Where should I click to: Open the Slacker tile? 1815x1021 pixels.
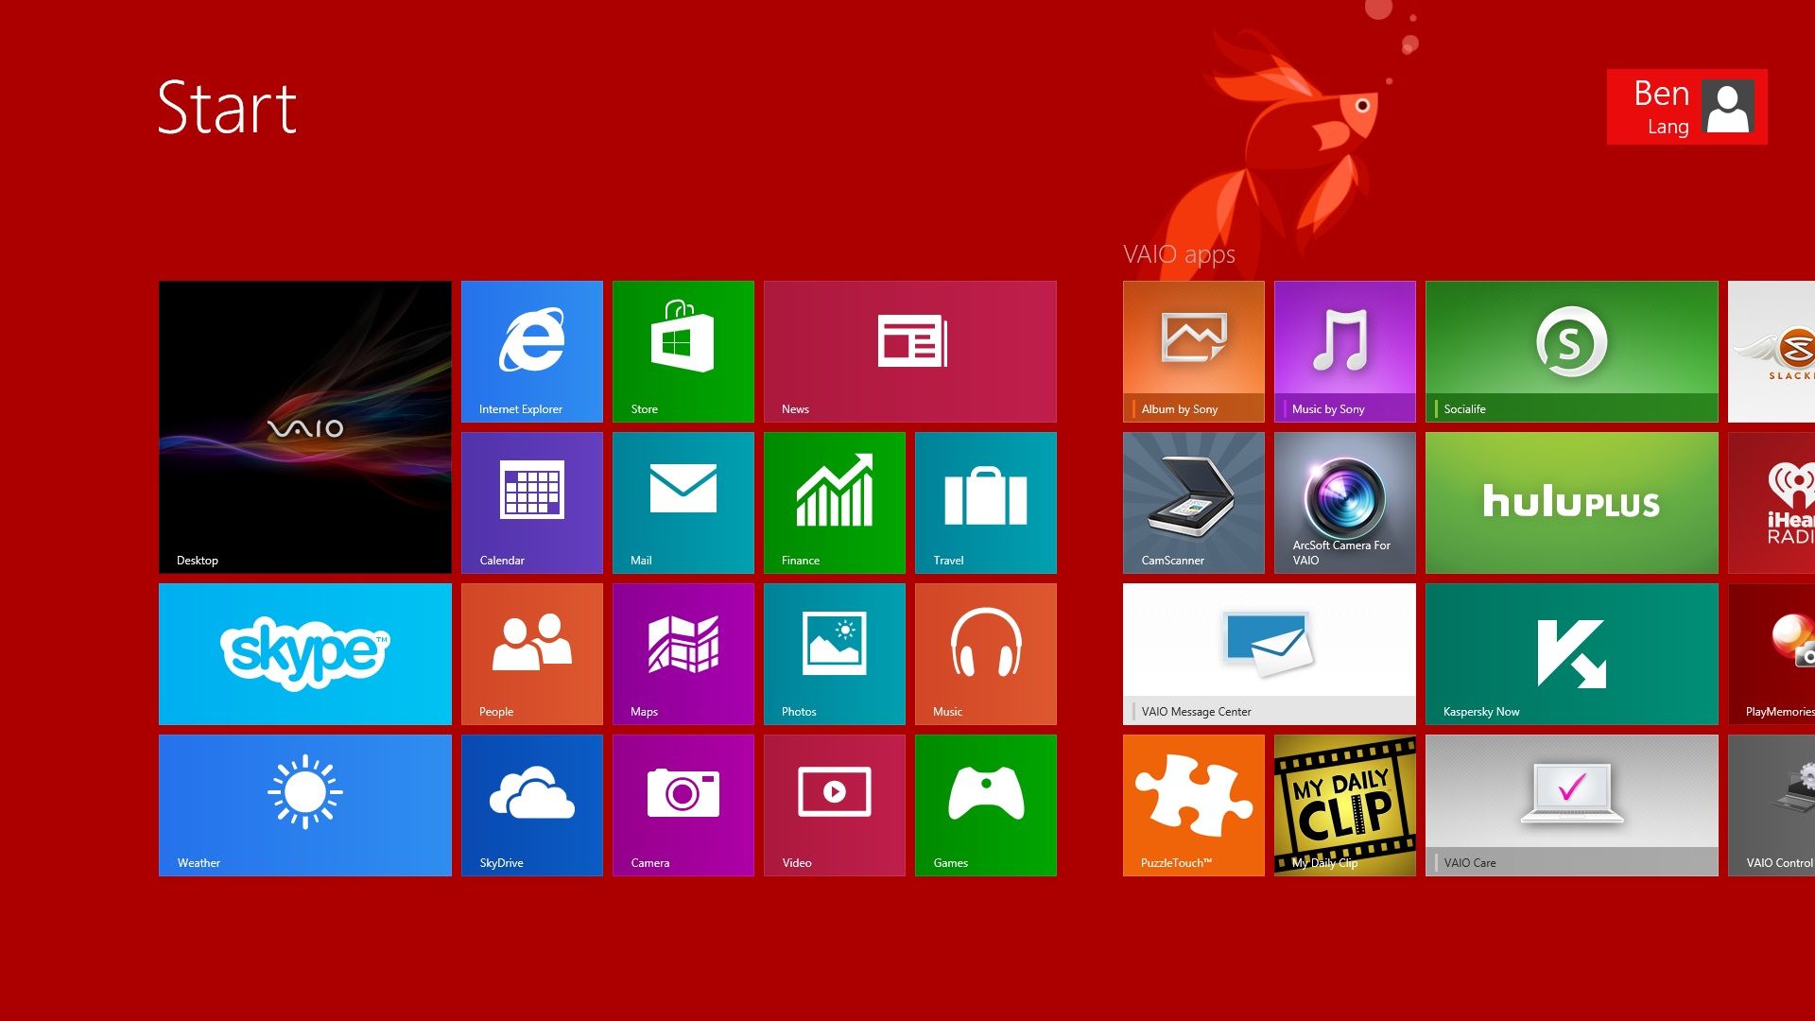tap(1772, 352)
